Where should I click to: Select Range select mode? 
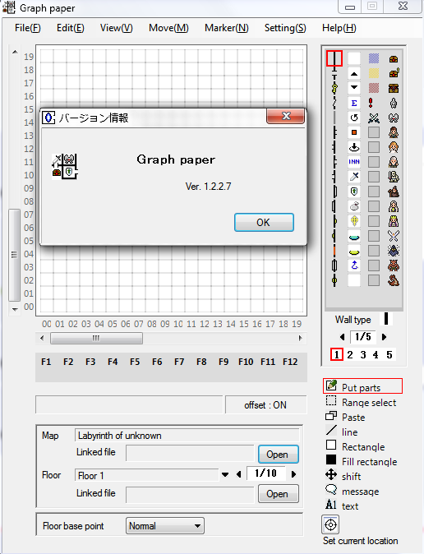click(x=361, y=402)
